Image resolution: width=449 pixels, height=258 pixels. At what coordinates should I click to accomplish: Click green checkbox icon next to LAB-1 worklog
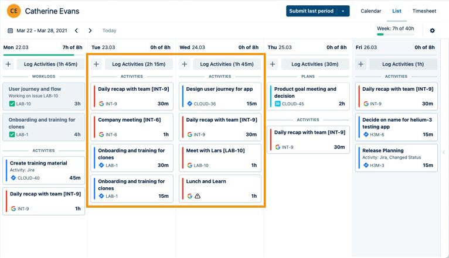pyautogui.click(x=12, y=135)
